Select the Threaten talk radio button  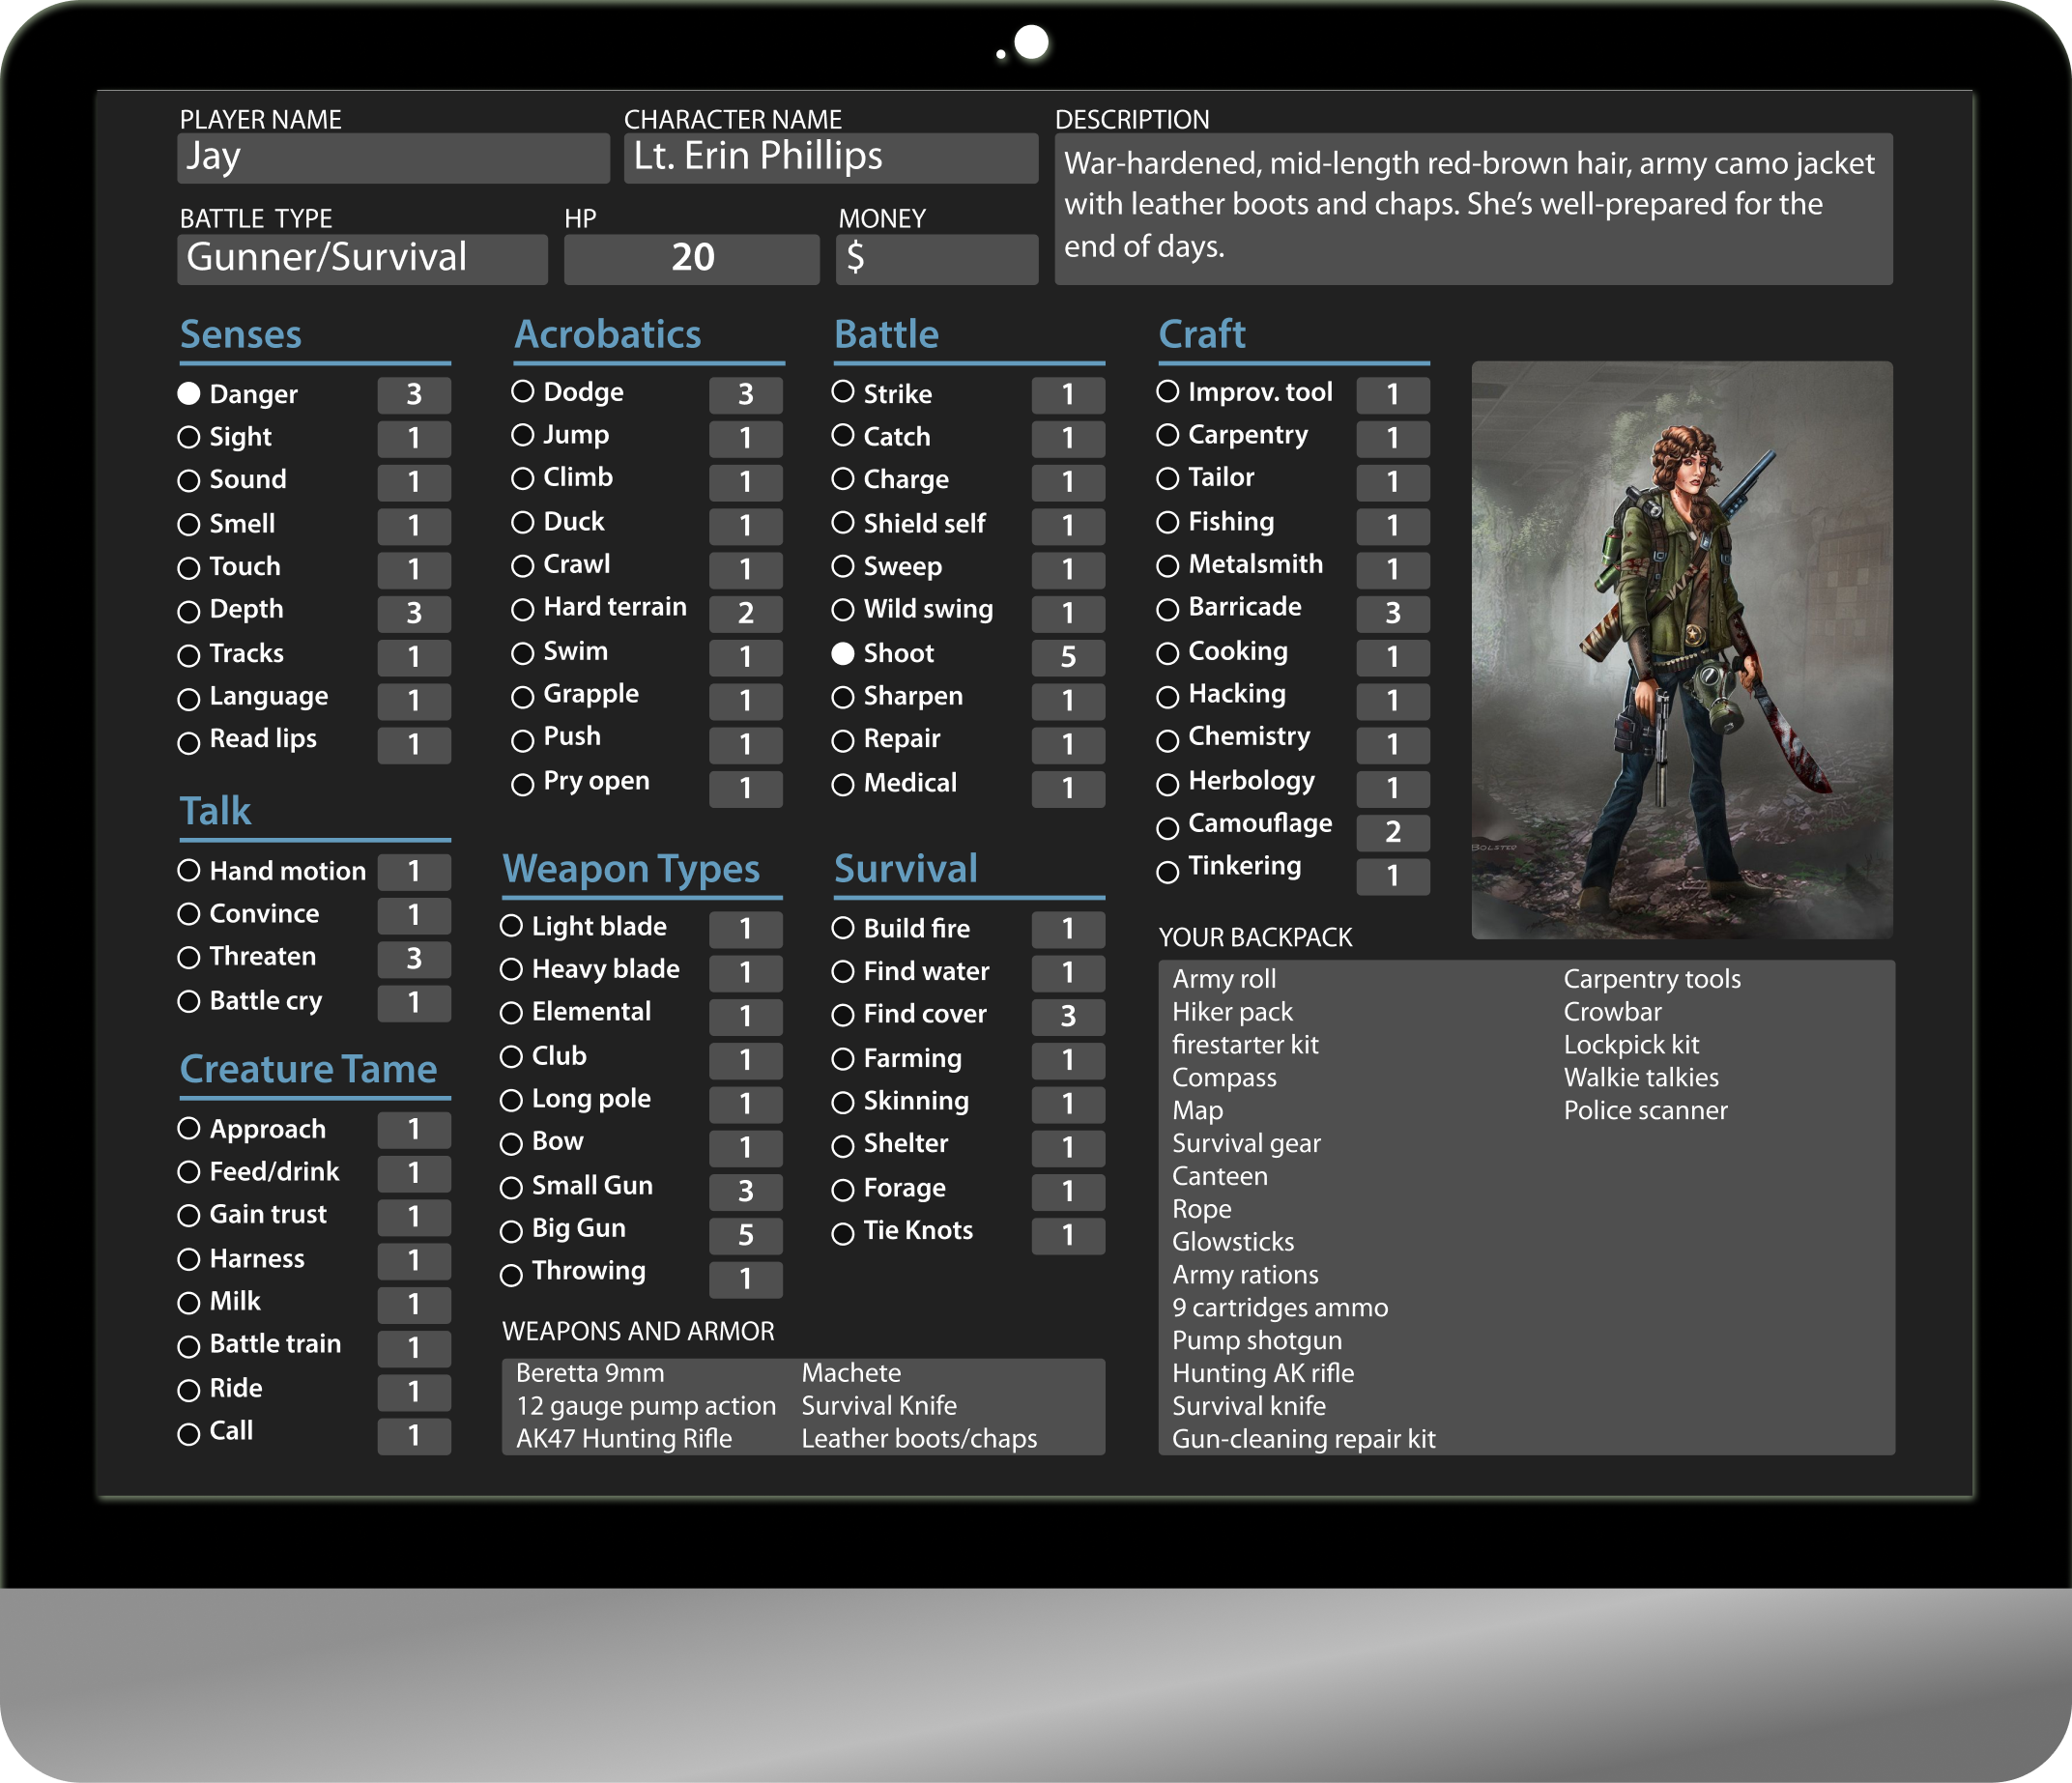[189, 957]
